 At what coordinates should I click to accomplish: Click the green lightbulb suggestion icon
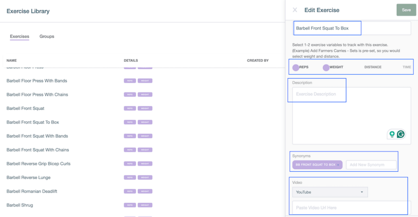point(392,134)
